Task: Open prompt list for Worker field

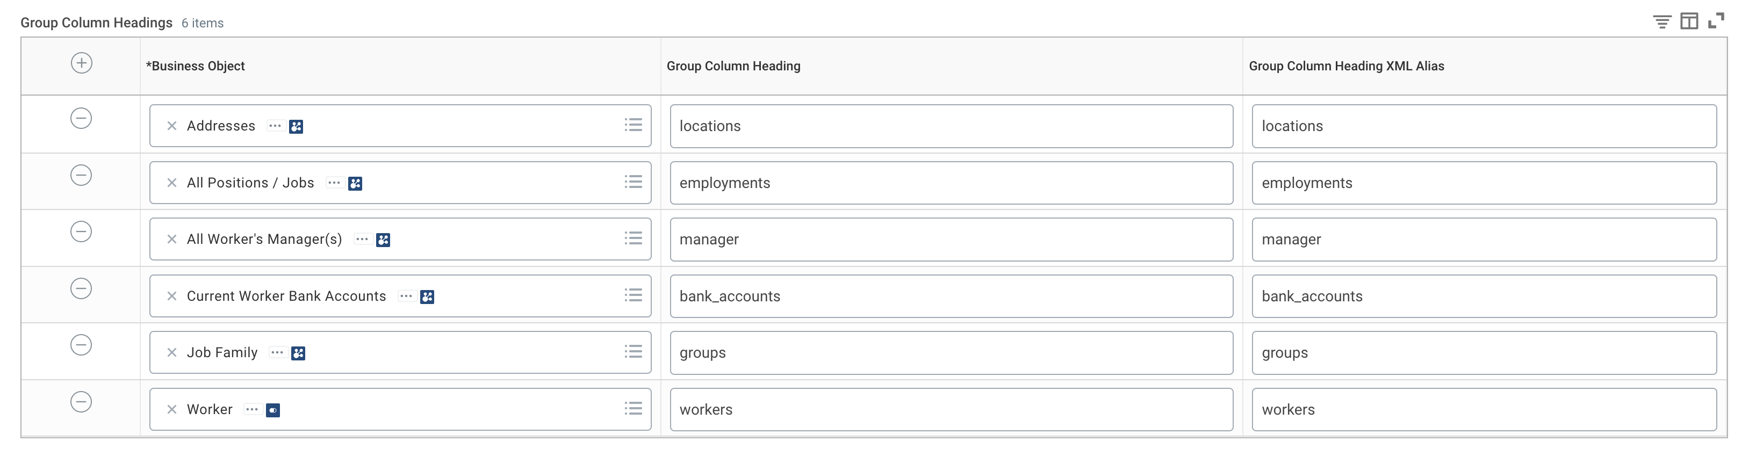Action: (634, 408)
